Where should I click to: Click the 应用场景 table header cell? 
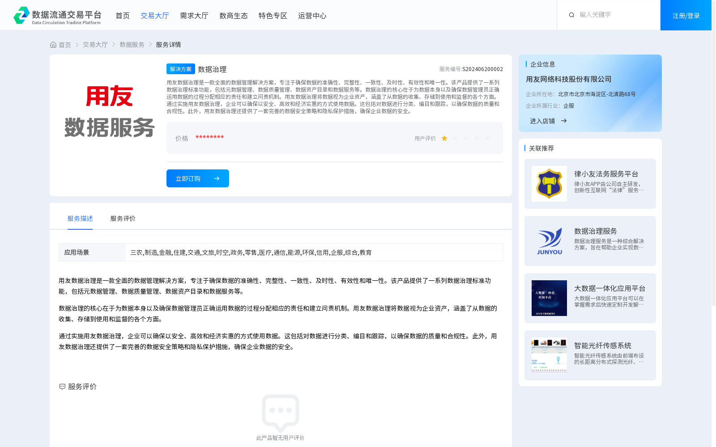[92, 253]
